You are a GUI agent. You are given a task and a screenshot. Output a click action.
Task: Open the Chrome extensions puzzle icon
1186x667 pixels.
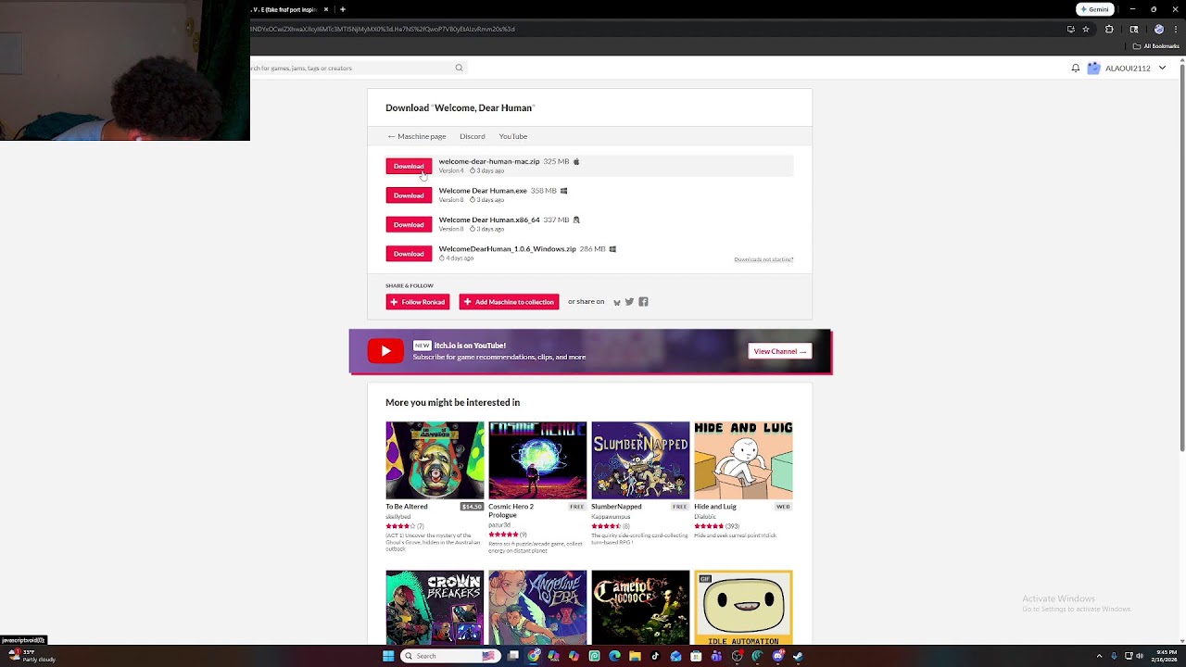tap(1109, 29)
